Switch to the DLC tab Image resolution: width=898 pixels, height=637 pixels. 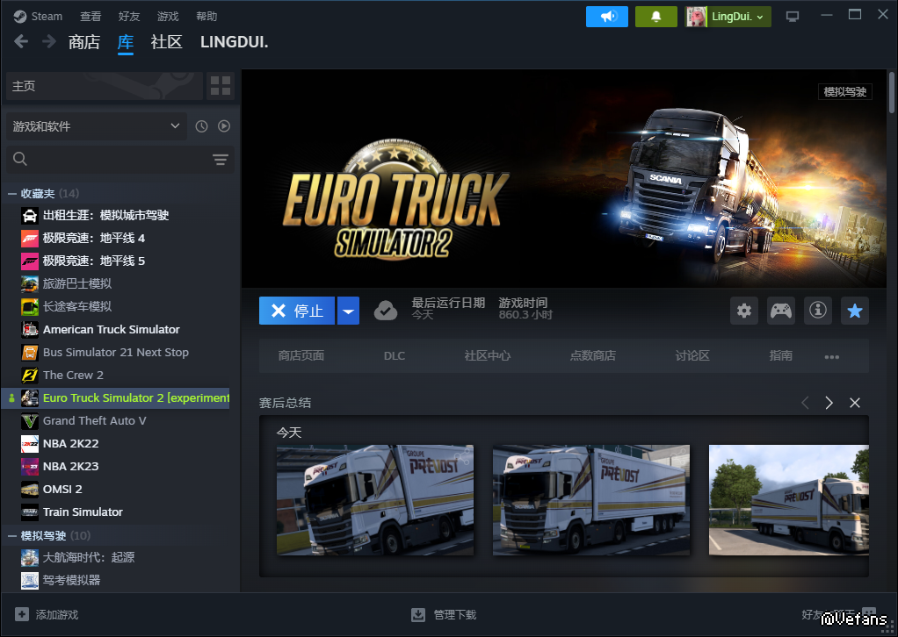point(395,355)
